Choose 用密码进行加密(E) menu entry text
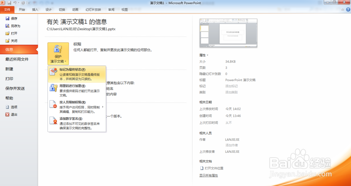The width and height of the screenshot is (351, 186). [73, 86]
